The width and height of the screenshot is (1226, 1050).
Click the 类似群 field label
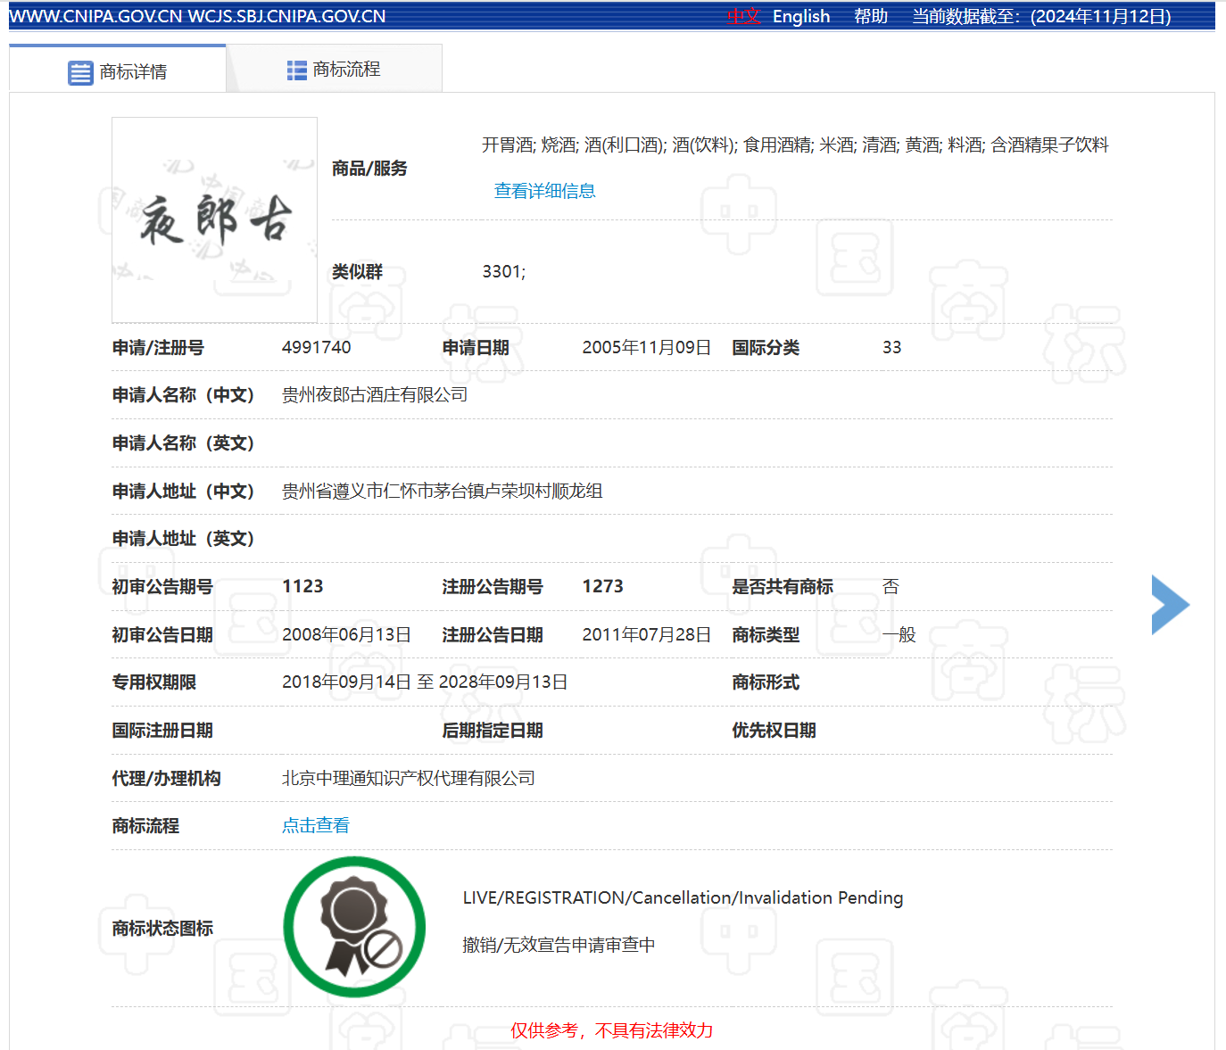[x=357, y=271]
